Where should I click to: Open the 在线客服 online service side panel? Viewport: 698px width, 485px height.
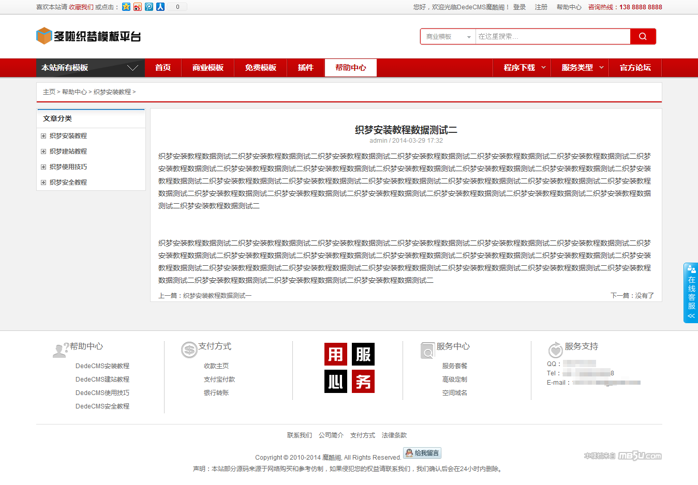pos(691,293)
